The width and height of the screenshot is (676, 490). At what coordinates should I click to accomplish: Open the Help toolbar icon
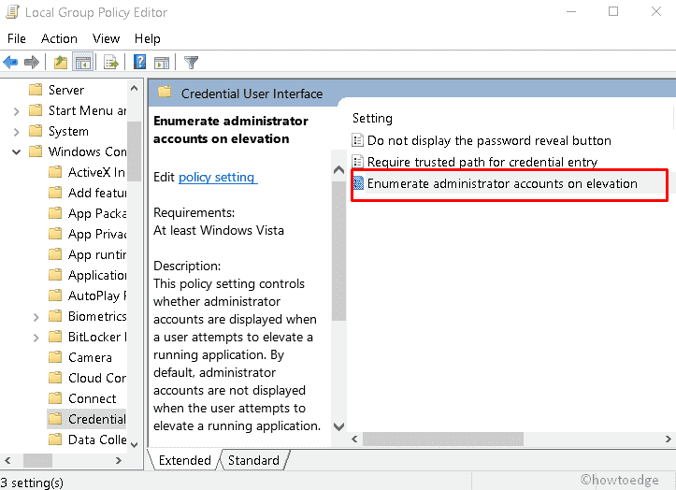(x=139, y=62)
